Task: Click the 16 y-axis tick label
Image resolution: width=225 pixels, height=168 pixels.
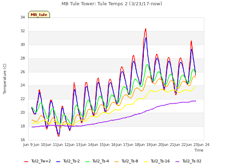Action: (x=22, y=140)
